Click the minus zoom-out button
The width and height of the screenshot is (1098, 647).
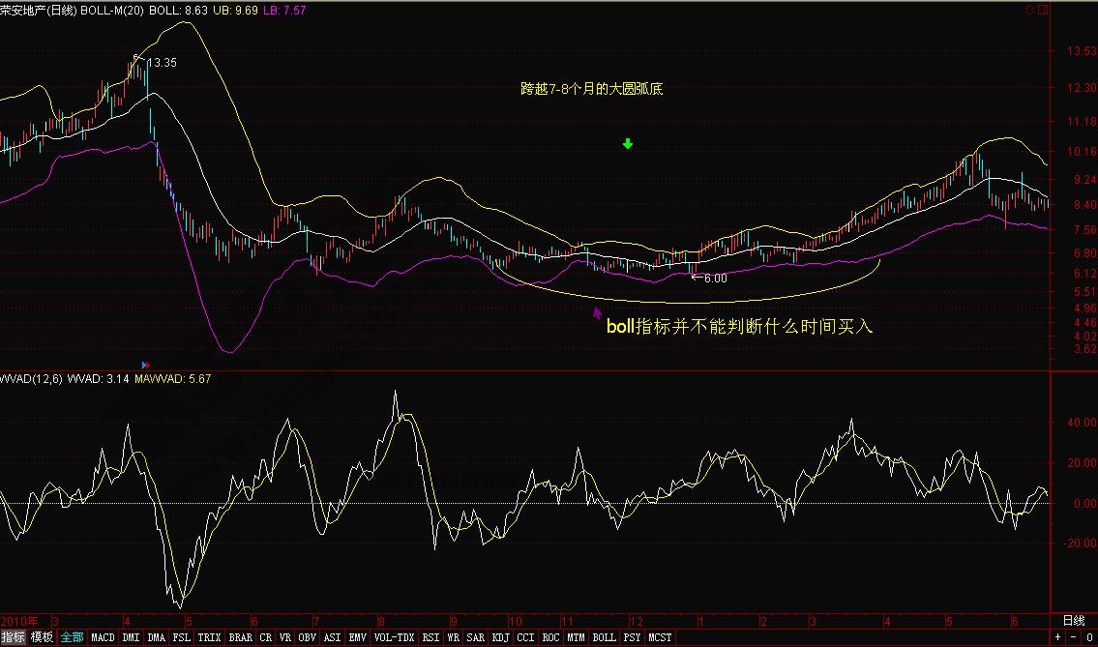click(x=1073, y=638)
